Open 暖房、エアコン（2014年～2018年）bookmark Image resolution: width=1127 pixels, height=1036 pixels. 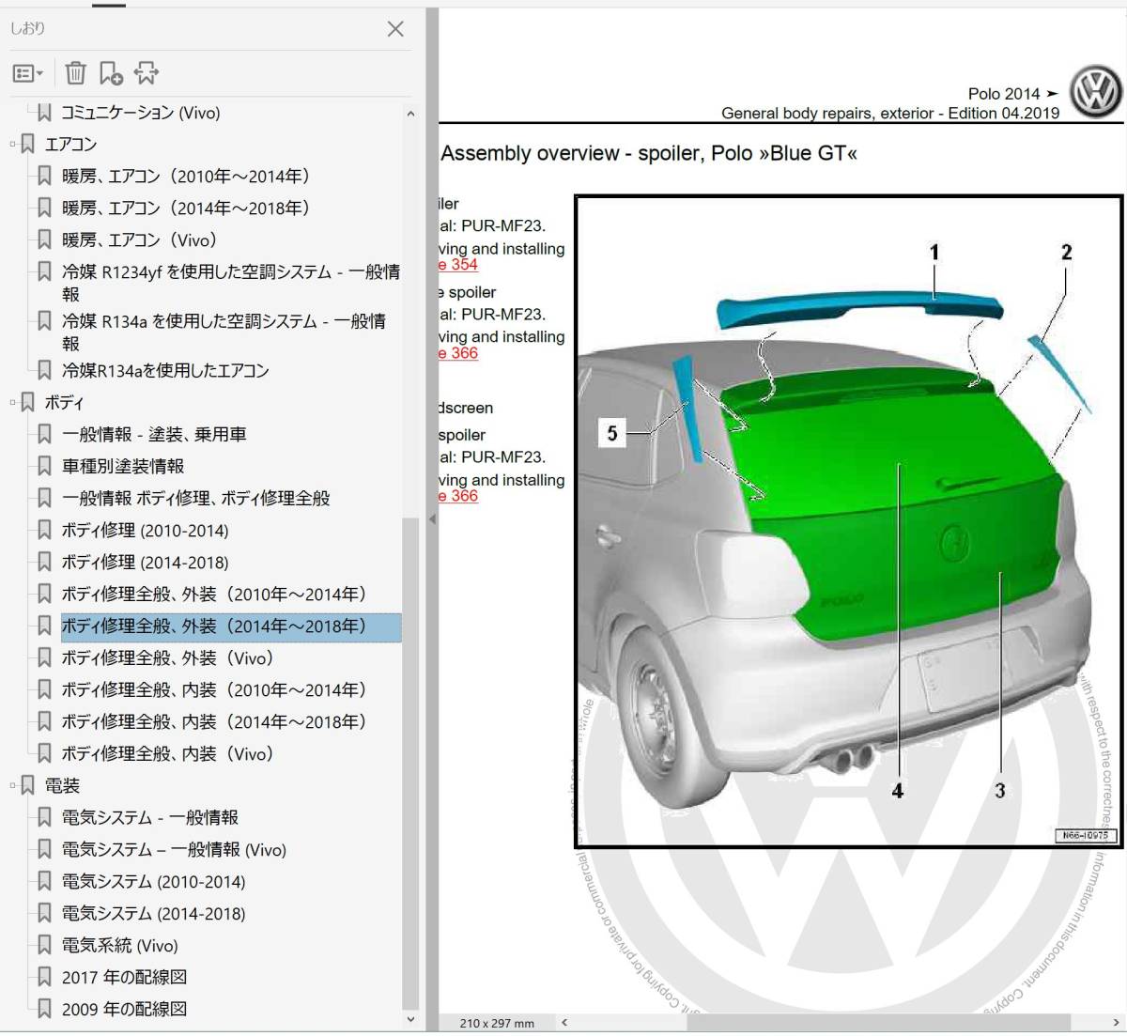(x=186, y=209)
